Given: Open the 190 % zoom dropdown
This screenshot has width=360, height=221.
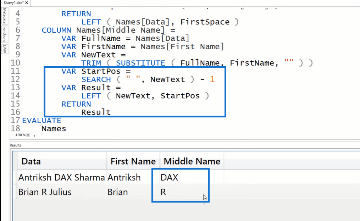Looking at the screenshot, I should point(28,135).
